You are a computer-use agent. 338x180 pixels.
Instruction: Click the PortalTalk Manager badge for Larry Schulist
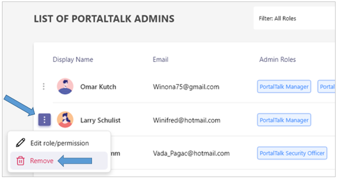click(x=284, y=120)
